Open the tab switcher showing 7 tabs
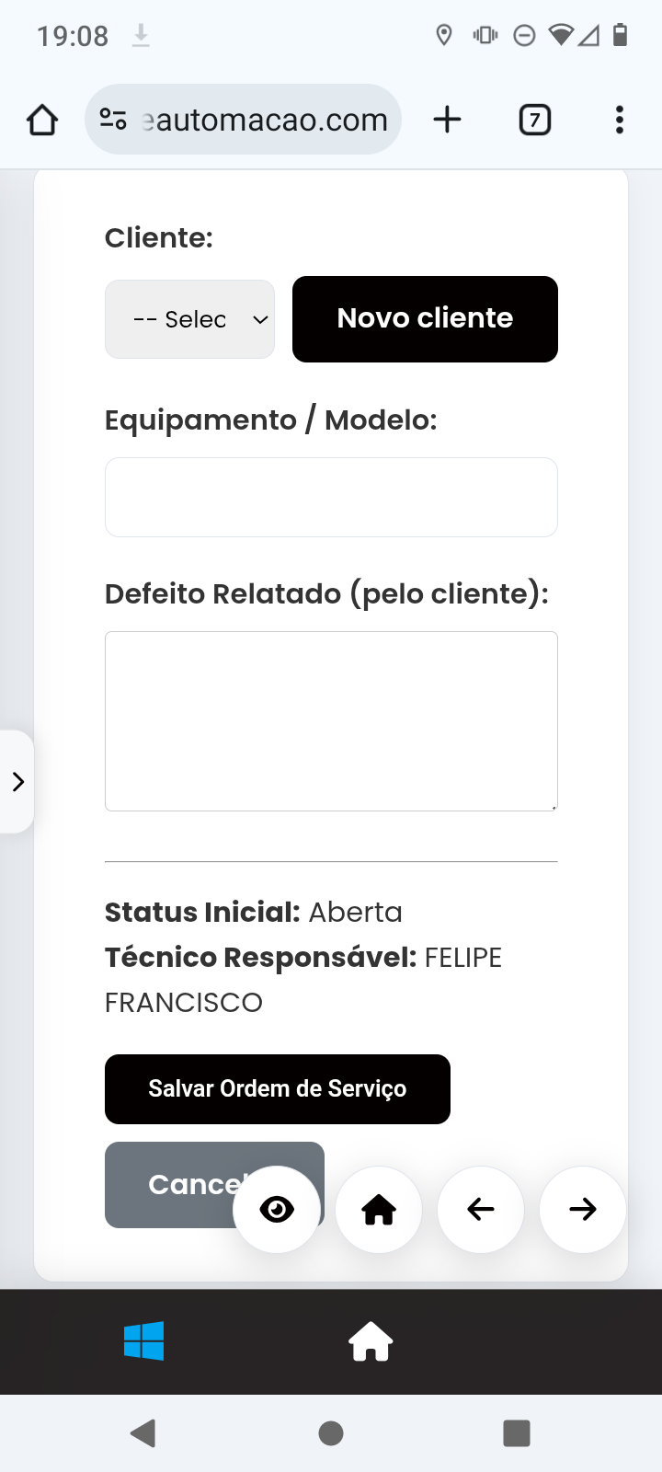 [x=534, y=120]
